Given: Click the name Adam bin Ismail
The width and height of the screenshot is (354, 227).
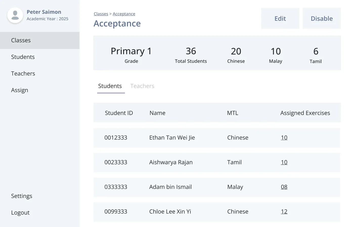Looking at the screenshot, I should (170, 187).
